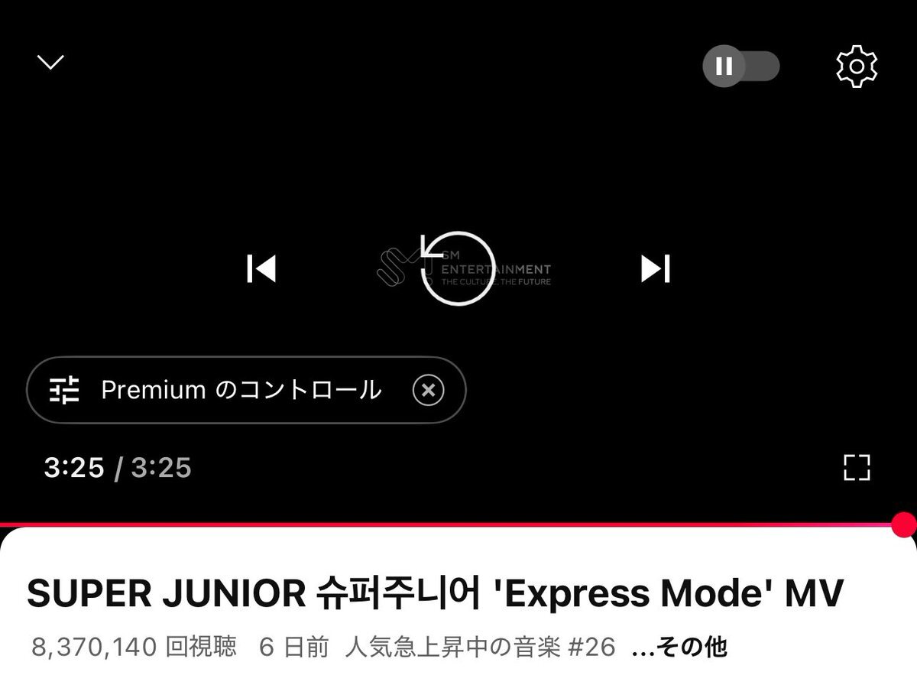The height and width of the screenshot is (685, 917).
Task: Tap the 8,370,140 回視聴 view count
Action: (x=134, y=648)
